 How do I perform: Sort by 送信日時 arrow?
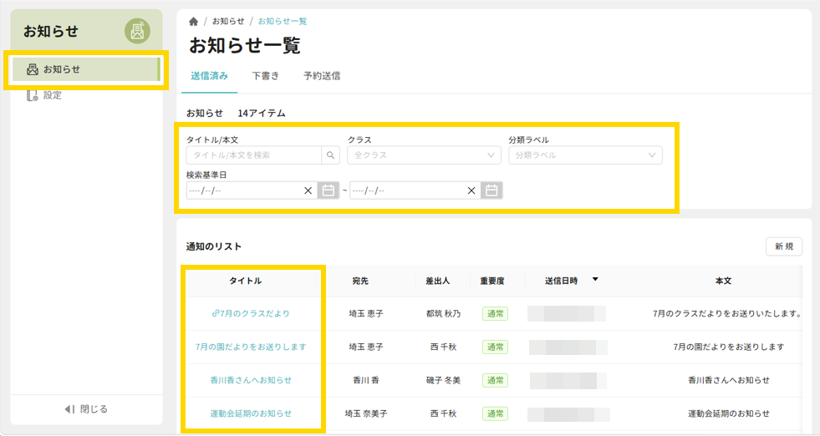pos(595,280)
